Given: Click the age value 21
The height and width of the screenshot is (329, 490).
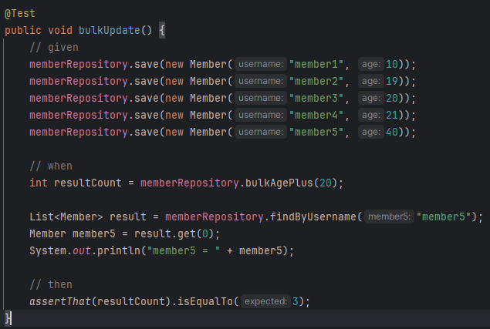Looking at the screenshot, I should [x=392, y=115].
